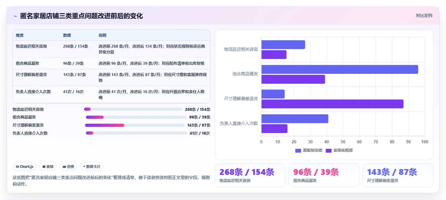The width and height of the screenshot is (446, 200).
Task: Click the 组合商品漏发 label in the progress list
Action: [x=24, y=117]
